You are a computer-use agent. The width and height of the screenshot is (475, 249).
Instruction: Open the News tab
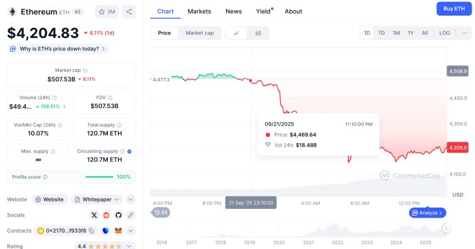[233, 12]
